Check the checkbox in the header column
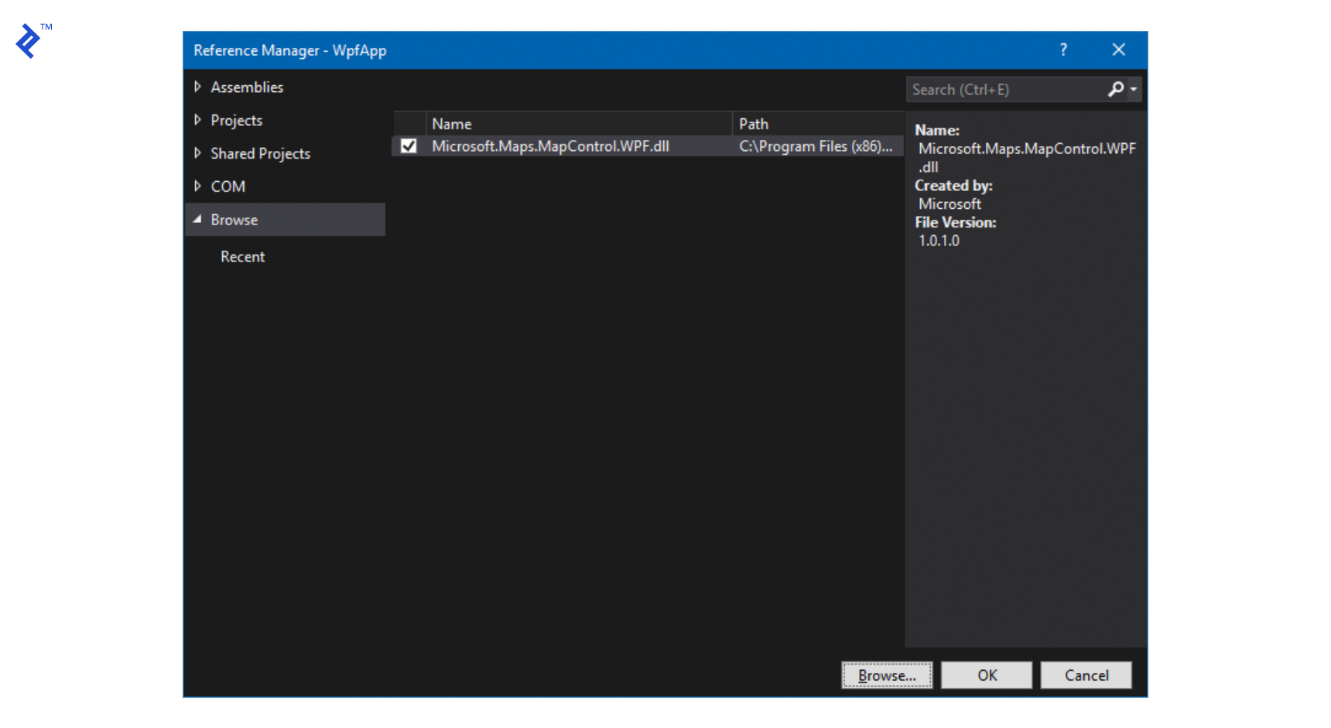1331x728 pixels. pyautogui.click(x=408, y=122)
